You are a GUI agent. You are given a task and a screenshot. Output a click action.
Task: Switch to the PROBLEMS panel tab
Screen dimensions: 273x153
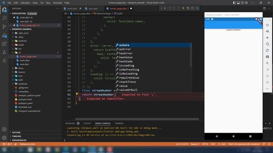(x=70, y=123)
